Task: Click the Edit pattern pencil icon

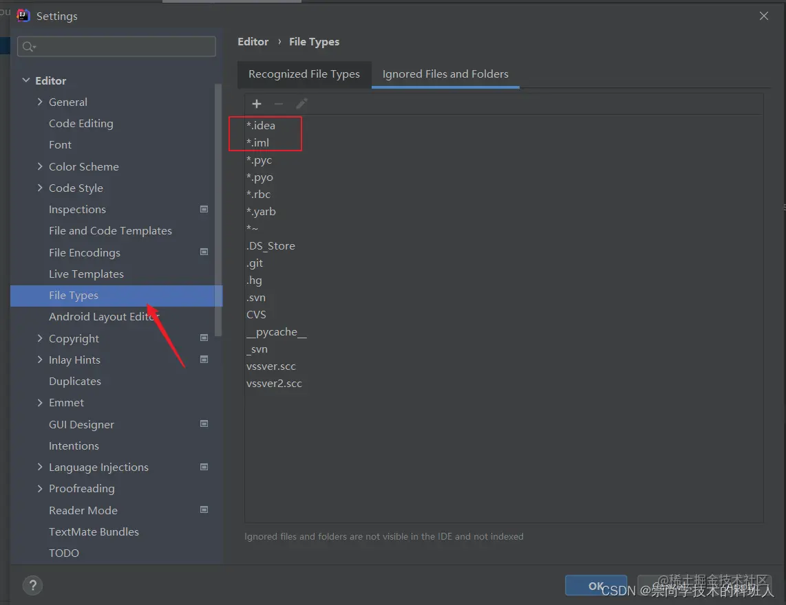Action: (301, 104)
